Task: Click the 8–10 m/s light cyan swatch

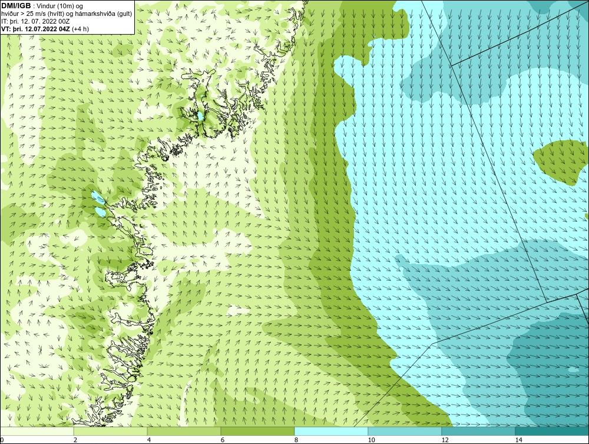Action: click(331, 431)
